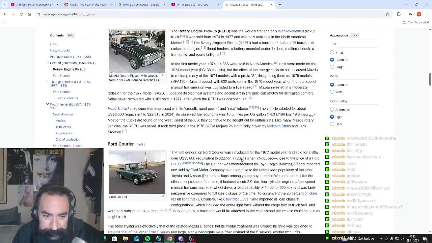Select Small text size
Viewport: 432px width, 243px height.
332,53
